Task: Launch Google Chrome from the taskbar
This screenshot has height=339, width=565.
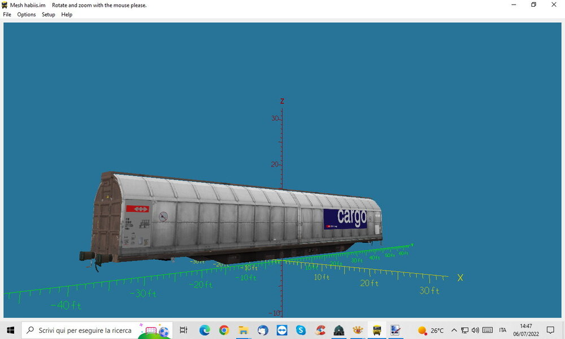Action: pyautogui.click(x=224, y=330)
